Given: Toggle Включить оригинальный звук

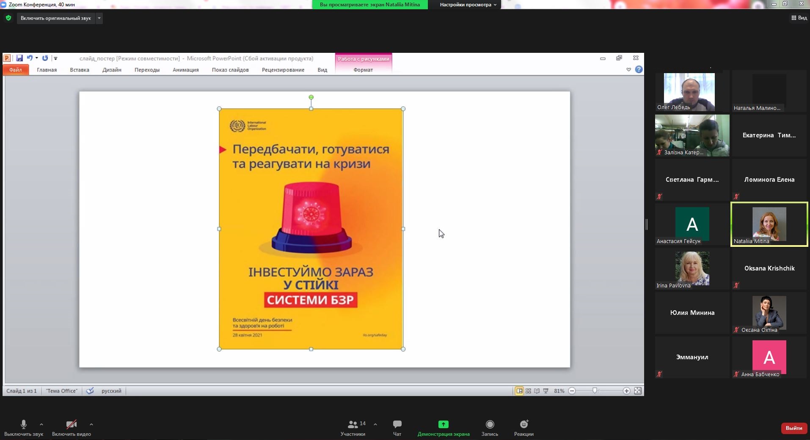Looking at the screenshot, I should [x=56, y=18].
